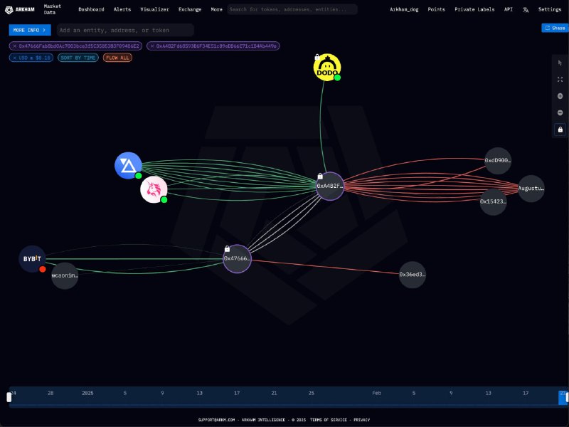Click the language translate icon
Screen dimensions: 569x427
(x=526, y=10)
